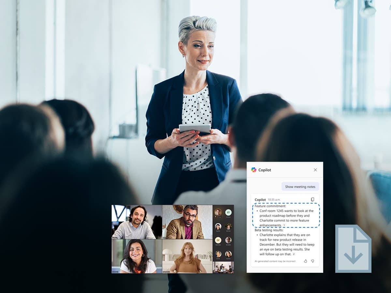The image size is (391, 293).
Task: Click the microphone badge on the highlighted speaker avatar
Action: 215,217
